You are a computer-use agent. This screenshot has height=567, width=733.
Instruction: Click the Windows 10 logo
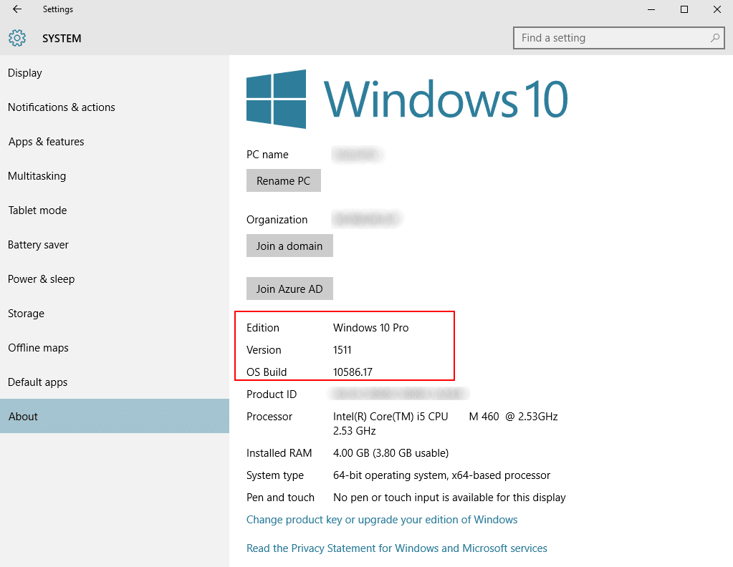click(x=407, y=99)
